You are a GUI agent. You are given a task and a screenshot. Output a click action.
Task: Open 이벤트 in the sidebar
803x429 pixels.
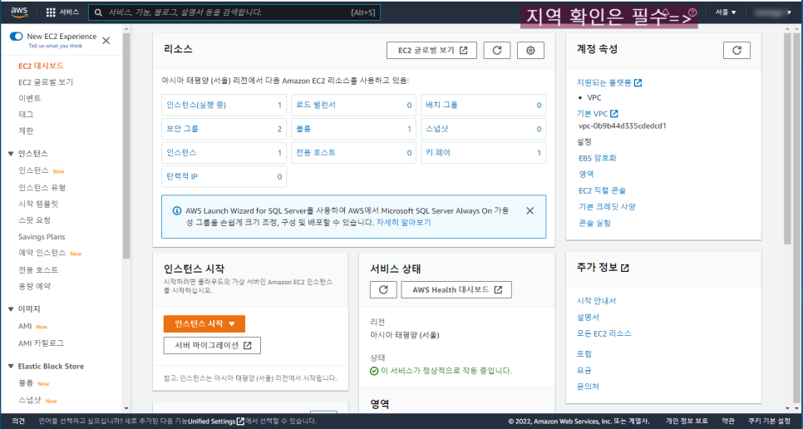point(30,98)
